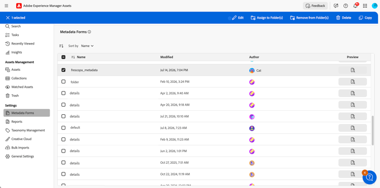Open the Help question mark icon
380x188 pixels.
(346, 6)
